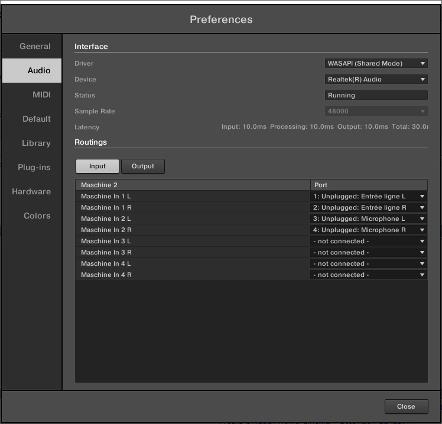Open port dropdown for Maschine In 3 L
Image resolution: width=442 pixels, height=424 pixels.
point(369,242)
